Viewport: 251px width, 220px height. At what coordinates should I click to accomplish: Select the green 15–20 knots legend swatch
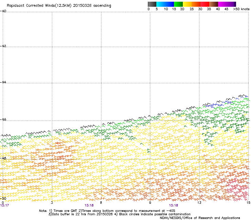[178, 4]
